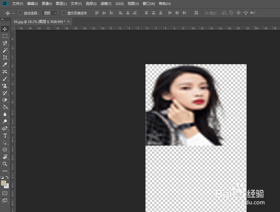Click the 3D rotate mode icon
Image resolution: width=280 pixels, height=212 pixels.
224,13
